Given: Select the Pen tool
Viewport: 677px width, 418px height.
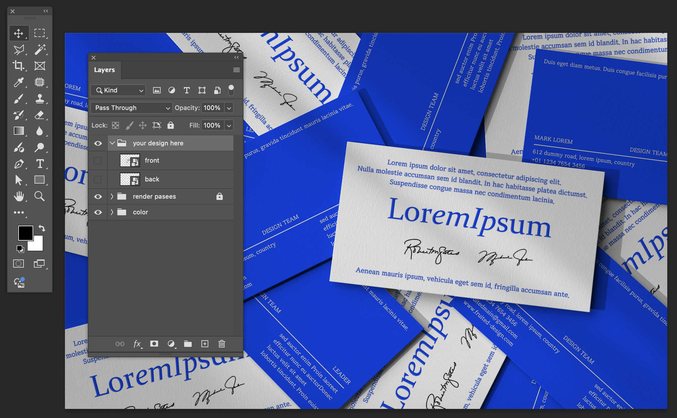Looking at the screenshot, I should coord(19,164).
